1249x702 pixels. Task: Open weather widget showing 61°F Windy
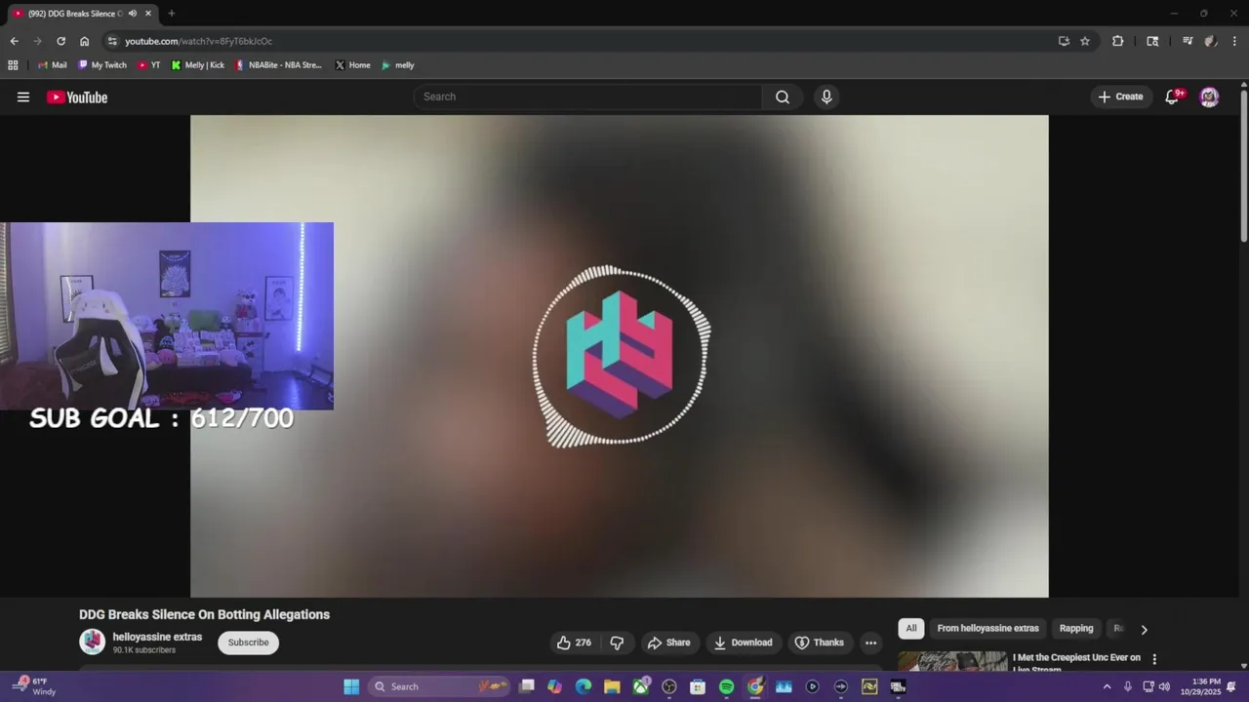pos(34,686)
